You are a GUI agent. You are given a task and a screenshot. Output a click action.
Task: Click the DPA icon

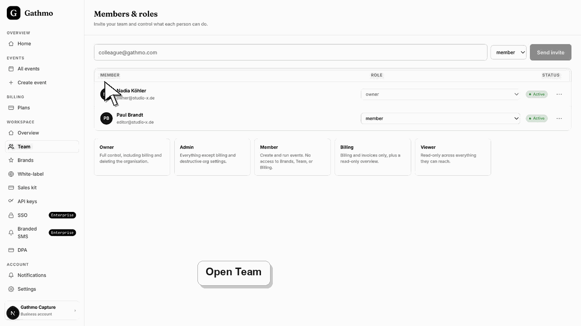coord(11,250)
